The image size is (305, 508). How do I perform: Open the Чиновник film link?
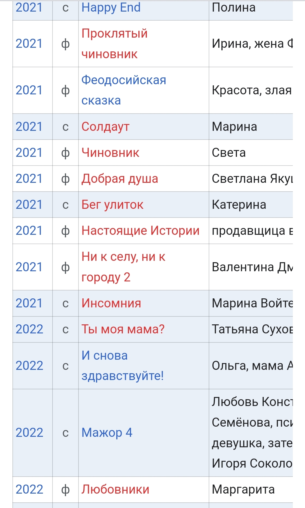coord(110,153)
